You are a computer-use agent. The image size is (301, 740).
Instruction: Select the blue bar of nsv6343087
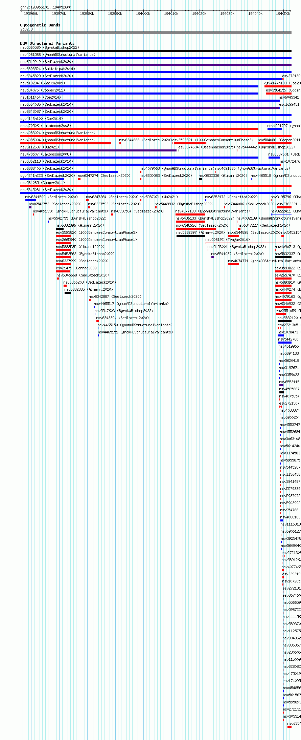[x=156, y=115]
